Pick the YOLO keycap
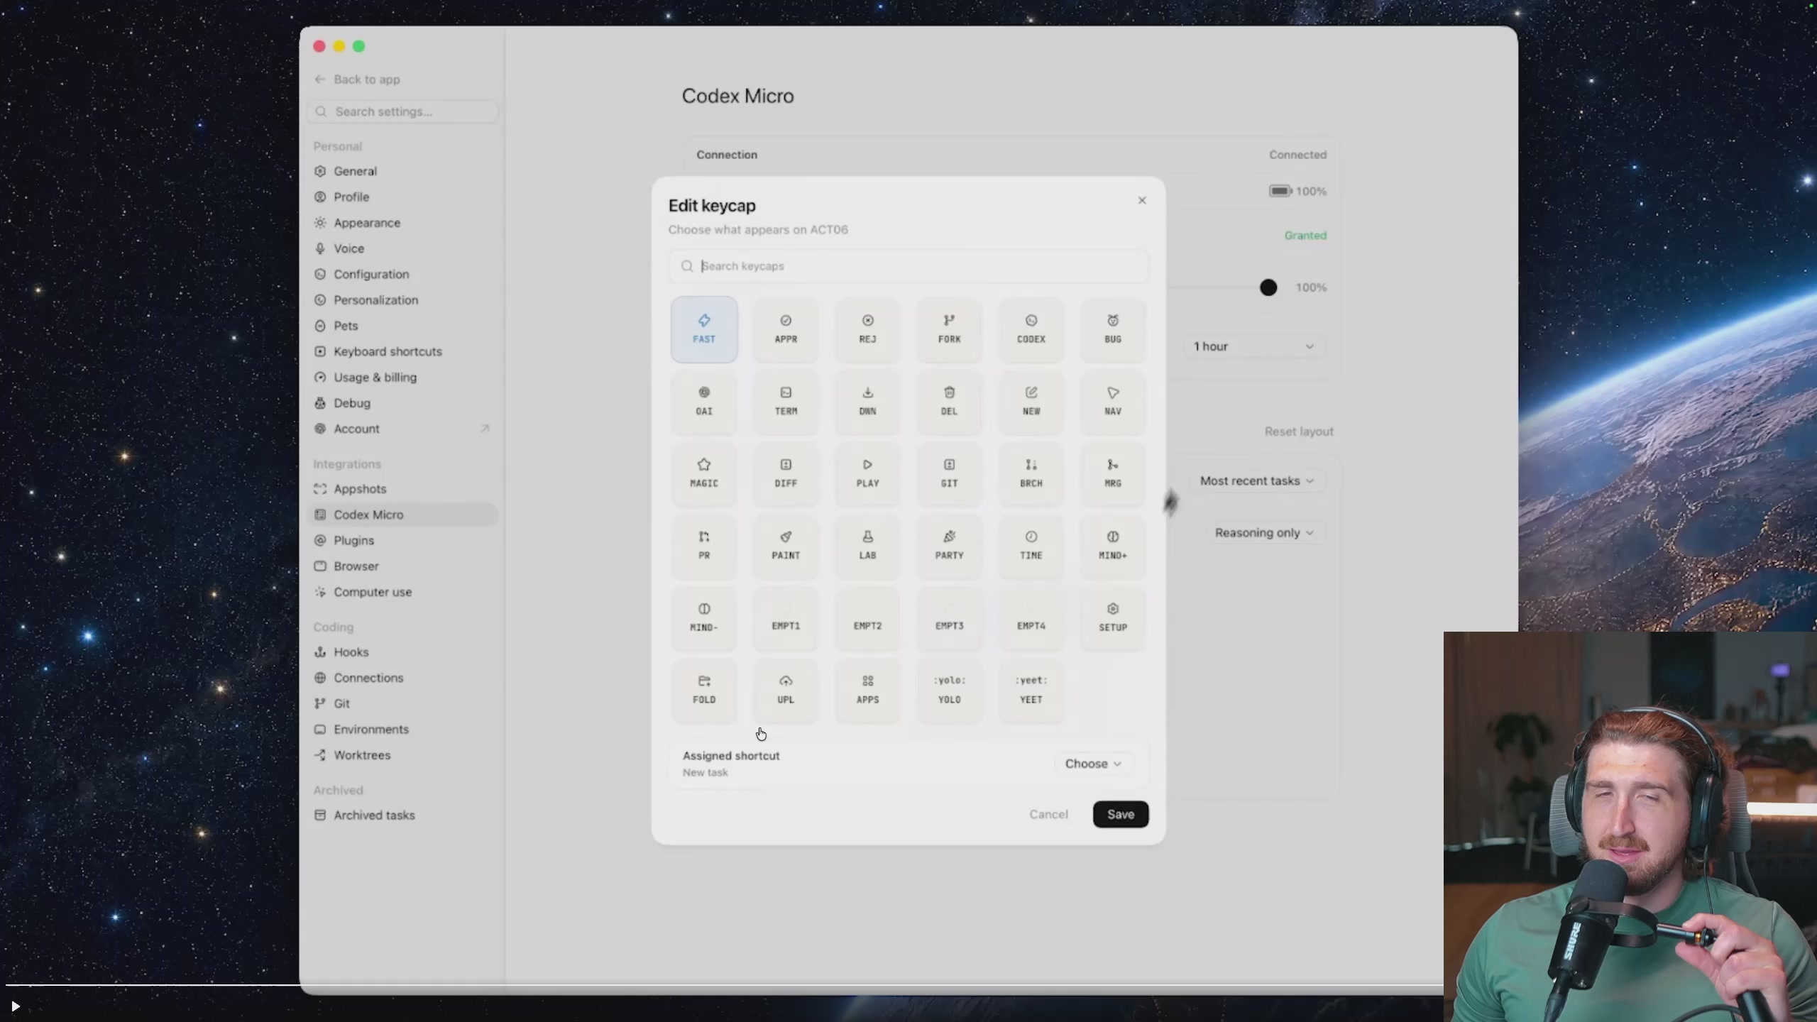This screenshot has width=1817, height=1022. [x=949, y=690]
